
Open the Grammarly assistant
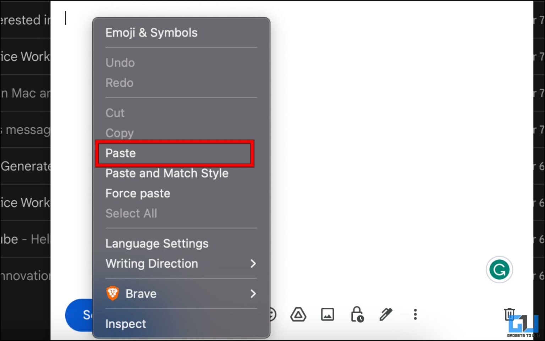pos(499,269)
